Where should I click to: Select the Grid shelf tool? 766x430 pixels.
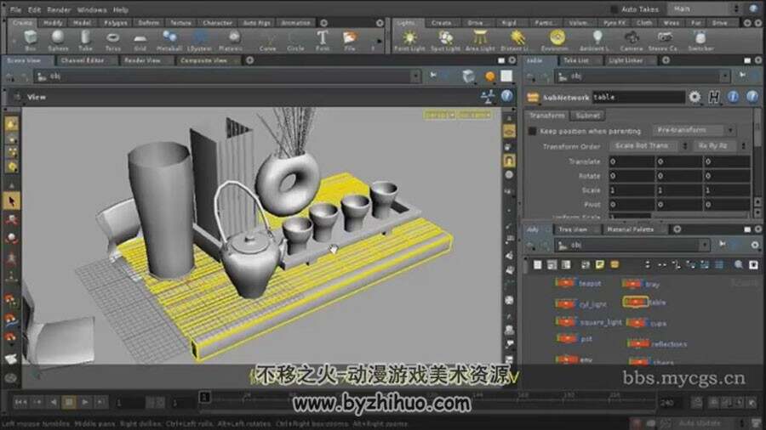pos(140,40)
